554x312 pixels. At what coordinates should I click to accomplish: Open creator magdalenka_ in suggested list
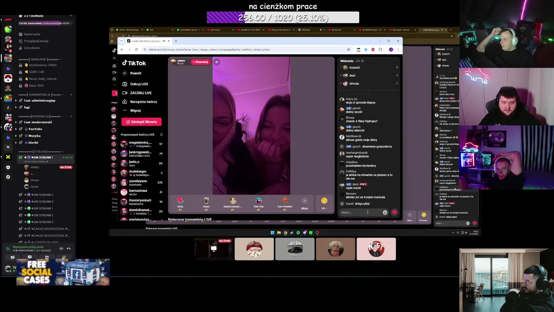[142, 144]
